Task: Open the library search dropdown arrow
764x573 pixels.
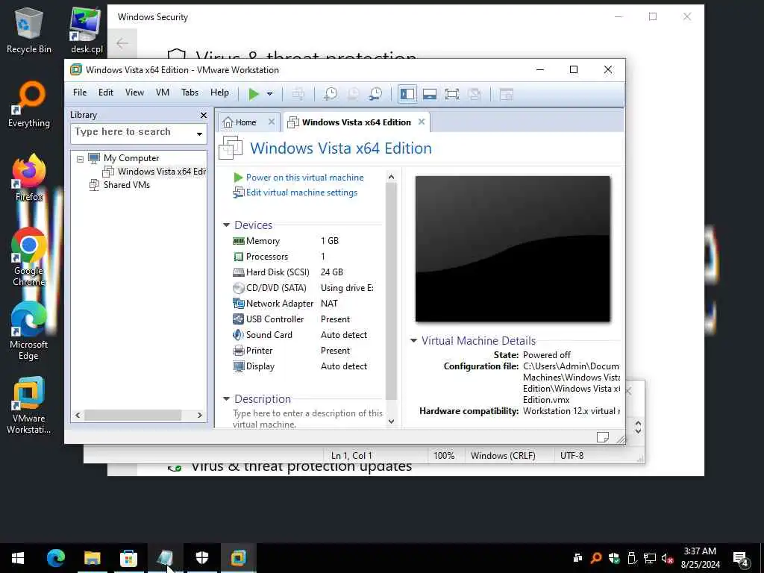Action: pos(200,134)
